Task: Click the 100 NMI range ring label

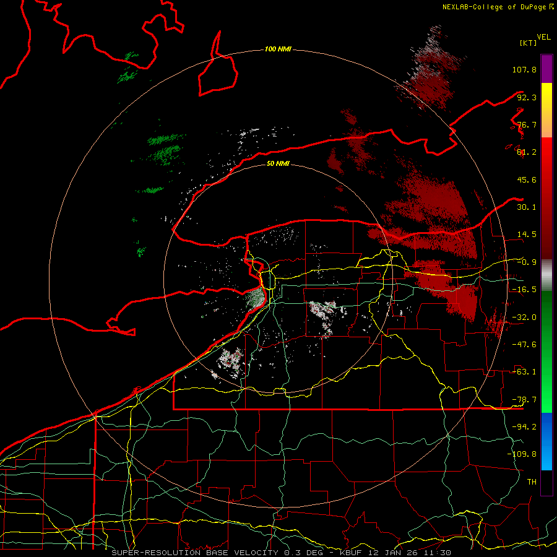Action: point(278,49)
